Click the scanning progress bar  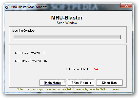[67, 37]
